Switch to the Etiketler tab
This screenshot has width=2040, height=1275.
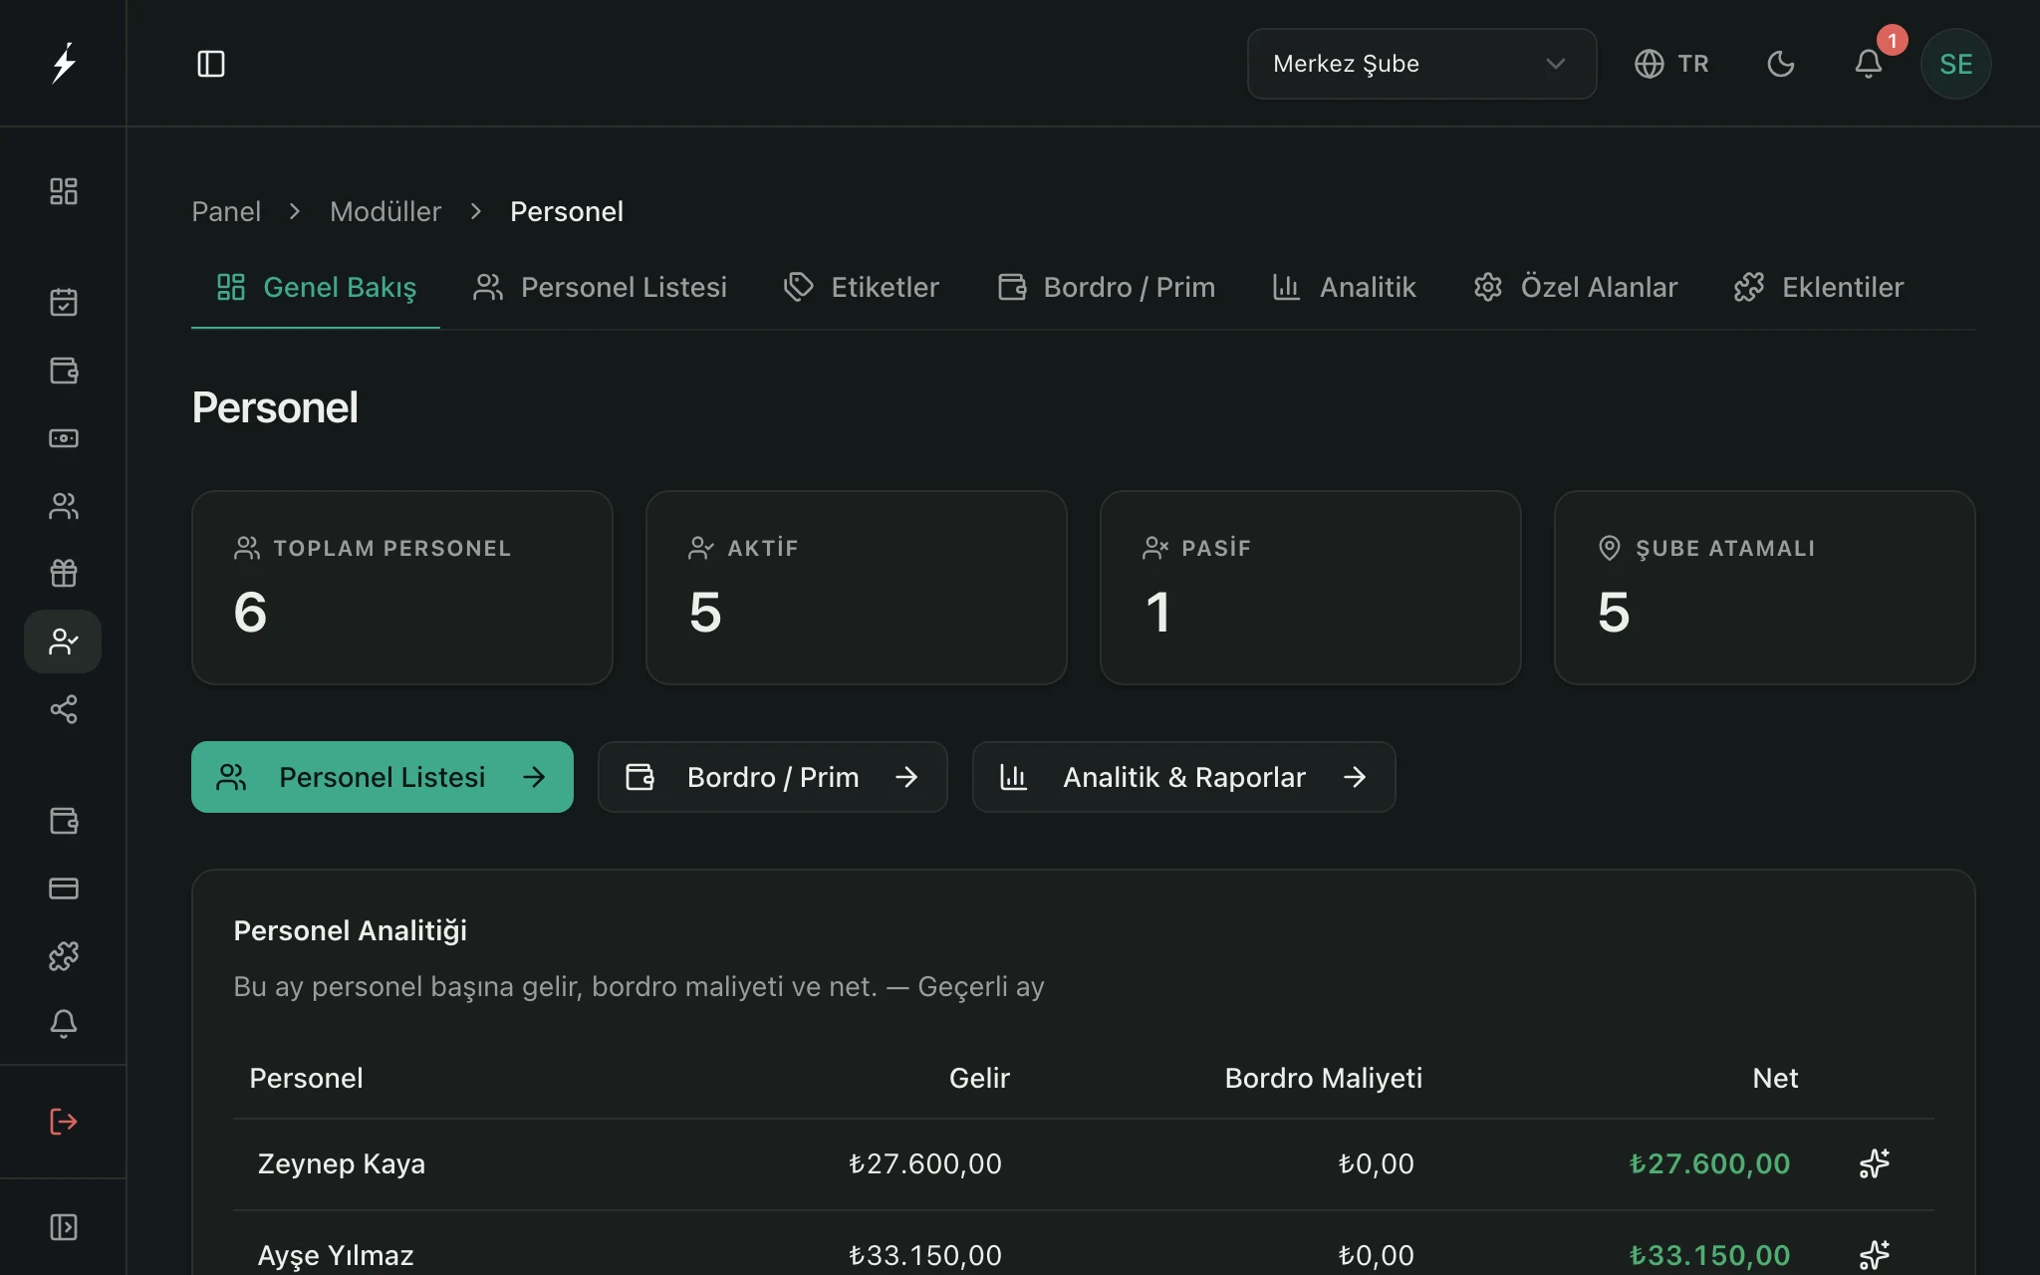[x=861, y=287]
